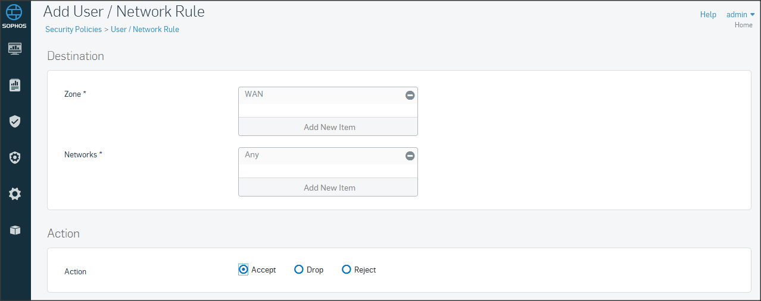
Task: Remove WAN from the Zone list
Action: click(410, 95)
